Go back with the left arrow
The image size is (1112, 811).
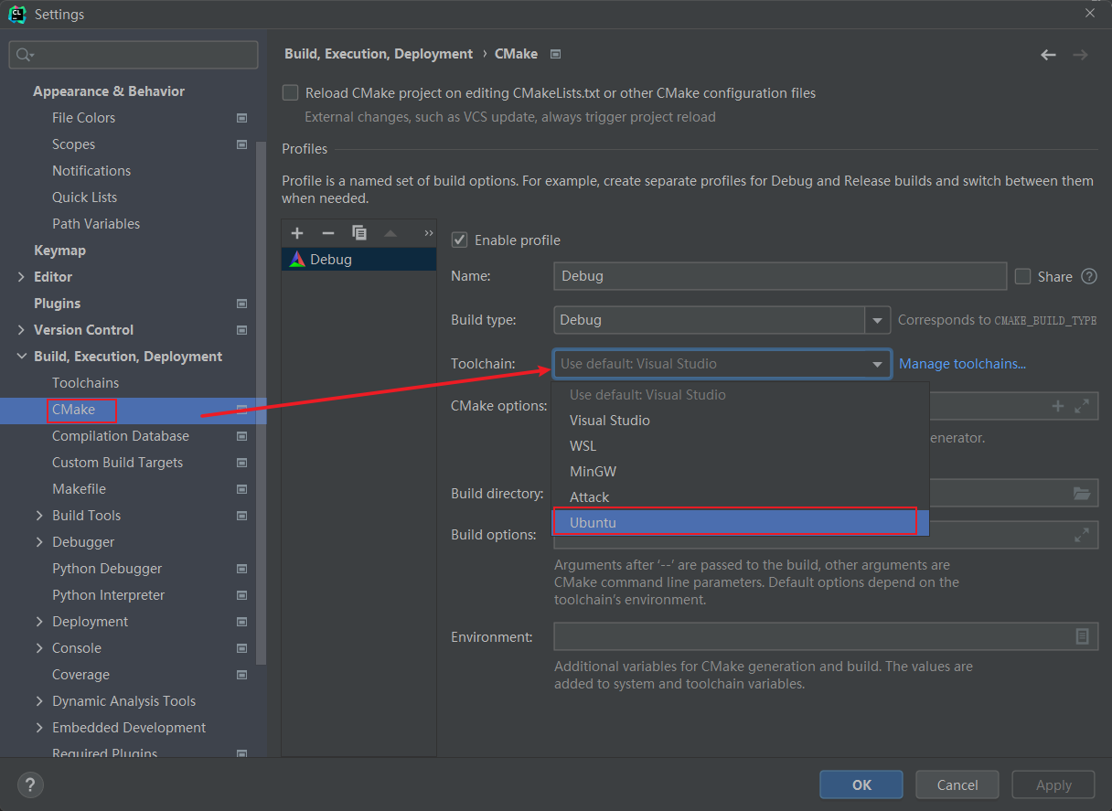pos(1049,55)
